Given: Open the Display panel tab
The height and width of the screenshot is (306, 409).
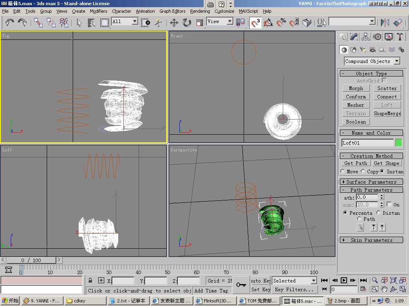Looking at the screenshot, I should pyautogui.click(x=388, y=37).
